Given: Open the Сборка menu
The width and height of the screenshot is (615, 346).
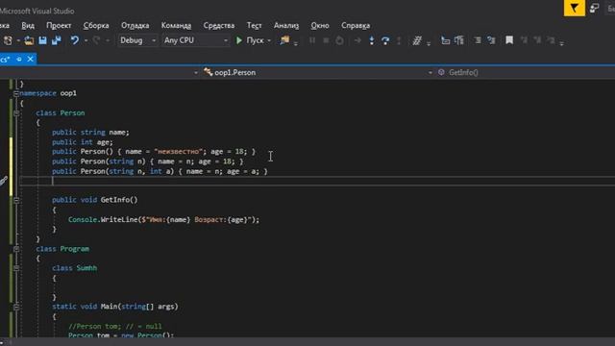Looking at the screenshot, I should [96, 26].
